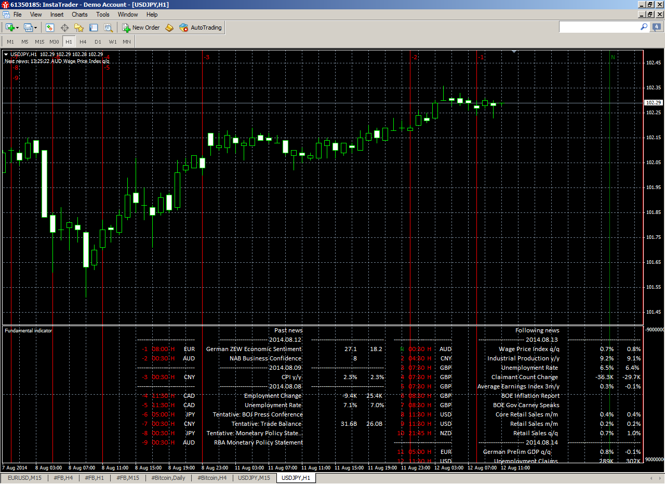The image size is (665, 484).
Task: Click the New Chart icon
Action: tap(10, 28)
